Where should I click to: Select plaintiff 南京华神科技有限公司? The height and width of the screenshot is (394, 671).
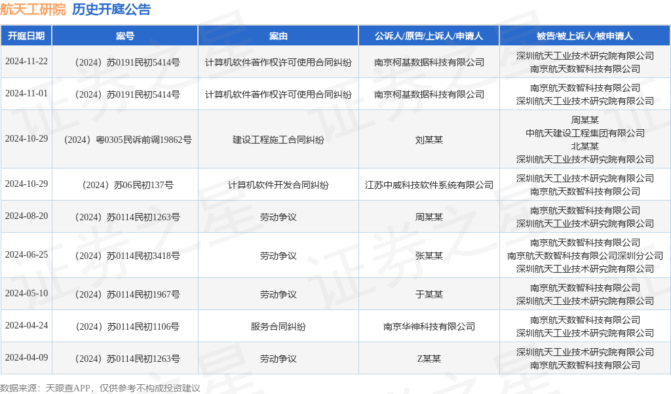pos(429,326)
